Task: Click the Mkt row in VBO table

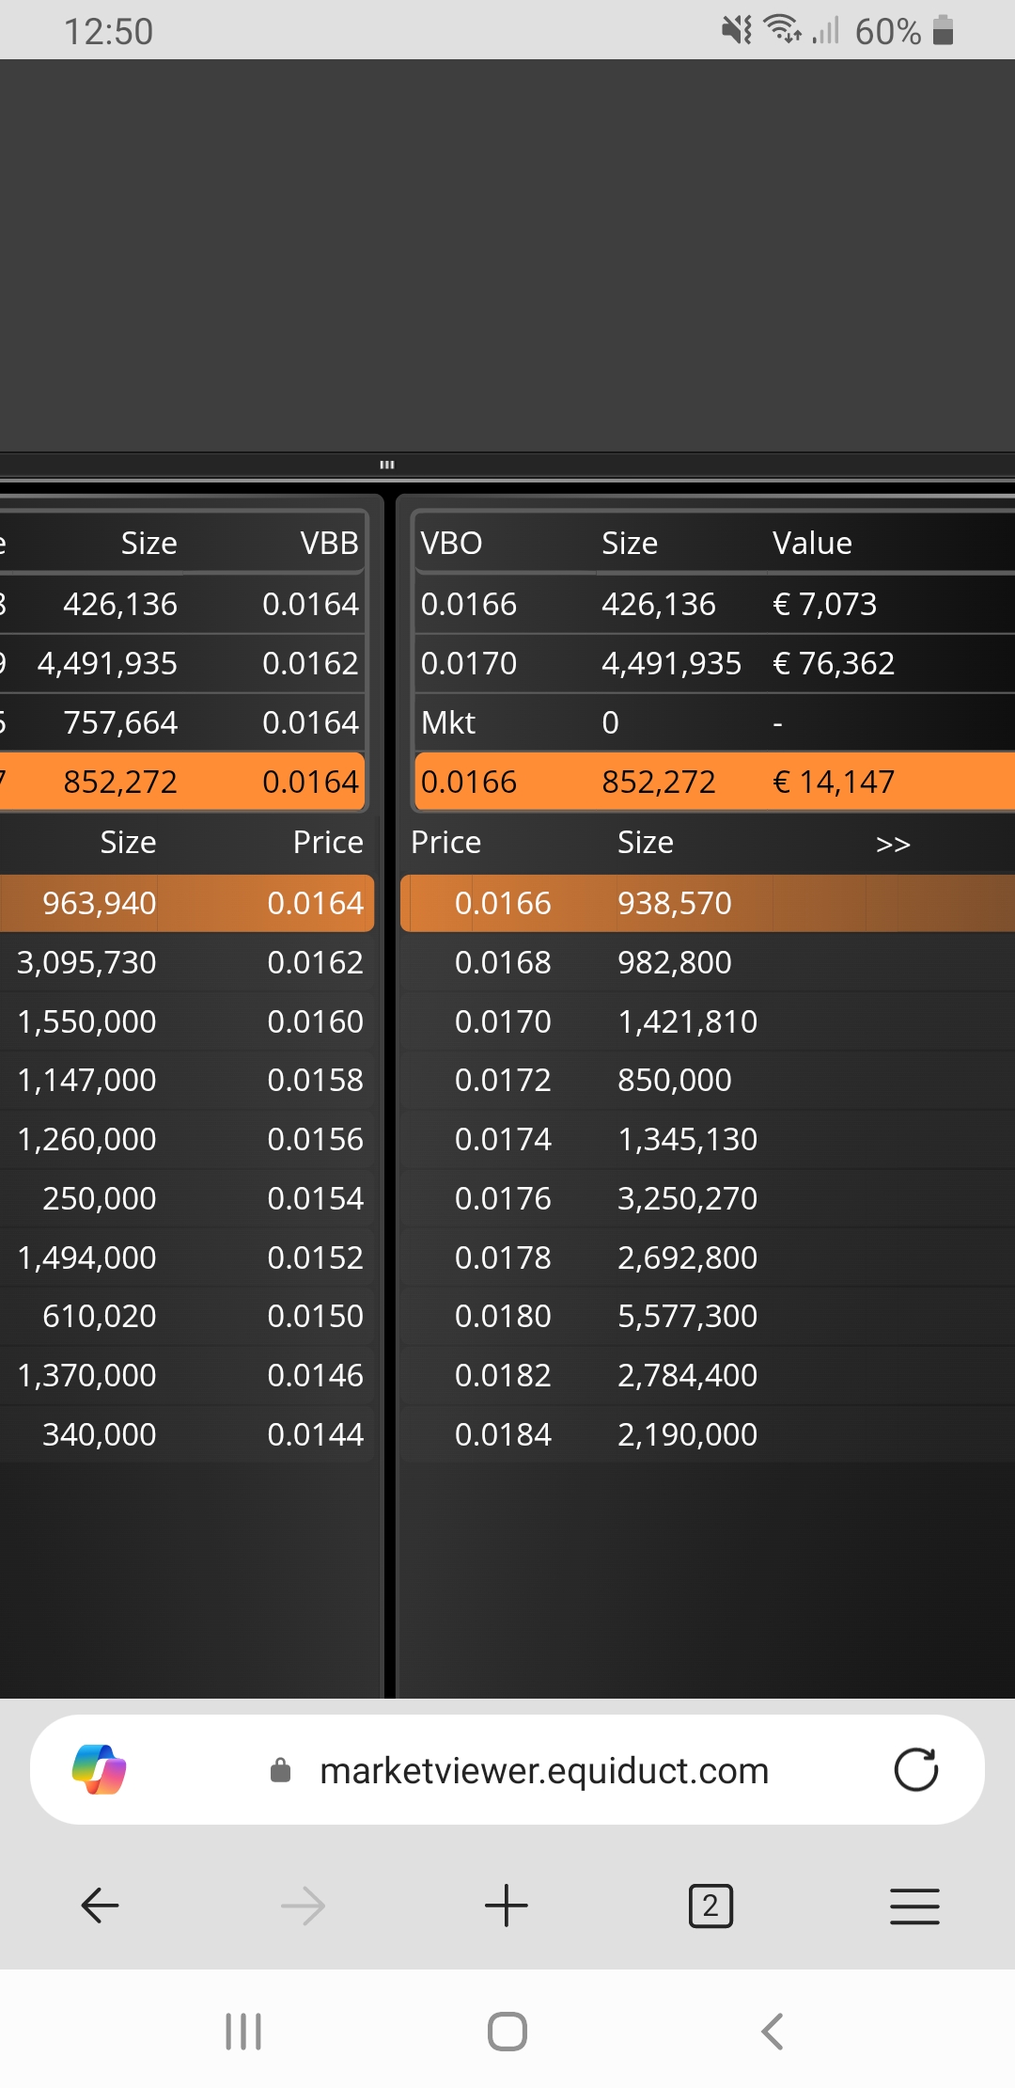Action: (714, 722)
